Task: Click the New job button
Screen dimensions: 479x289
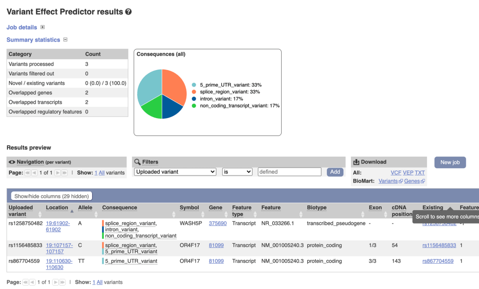Action: coord(450,162)
